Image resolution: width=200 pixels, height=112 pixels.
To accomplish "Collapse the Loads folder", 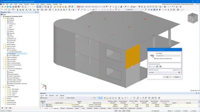I will (x=3, y=87).
